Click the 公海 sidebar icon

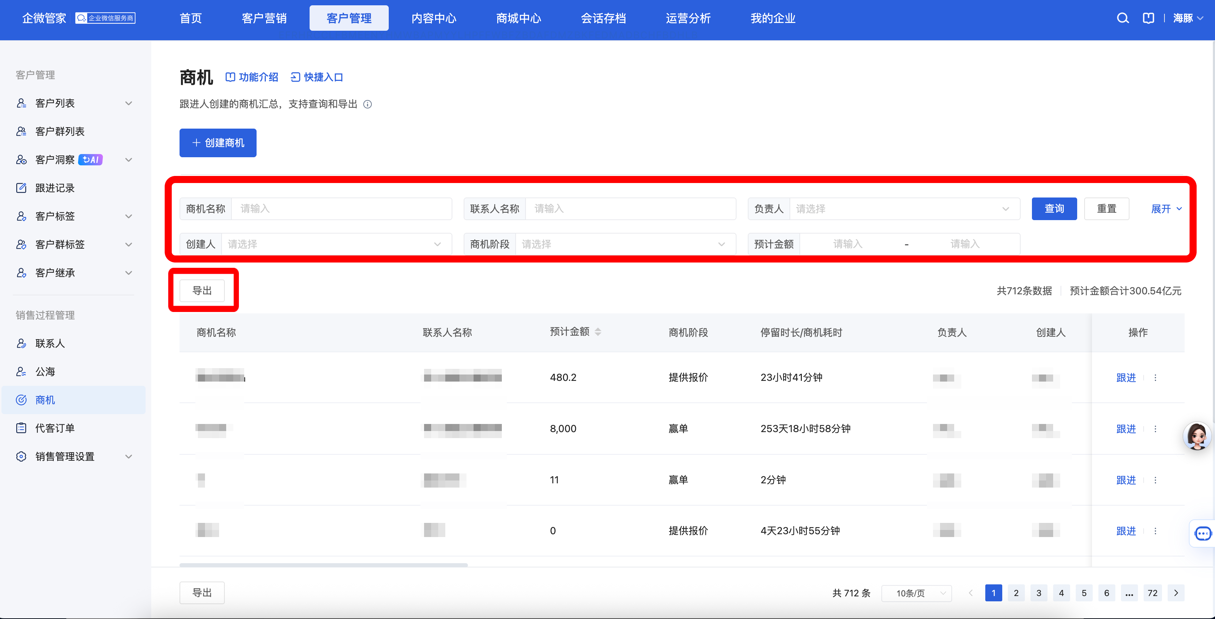click(x=21, y=372)
